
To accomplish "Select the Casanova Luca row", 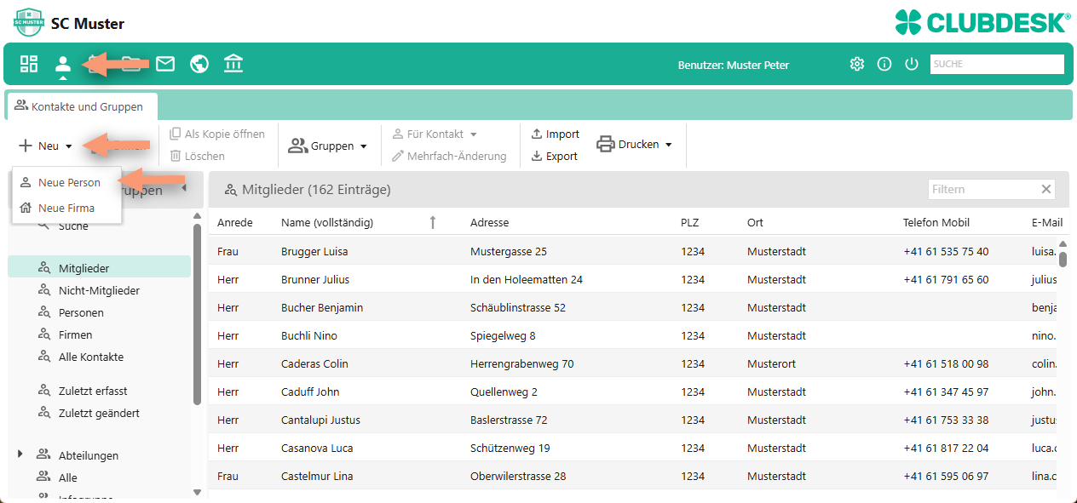I will [632, 448].
